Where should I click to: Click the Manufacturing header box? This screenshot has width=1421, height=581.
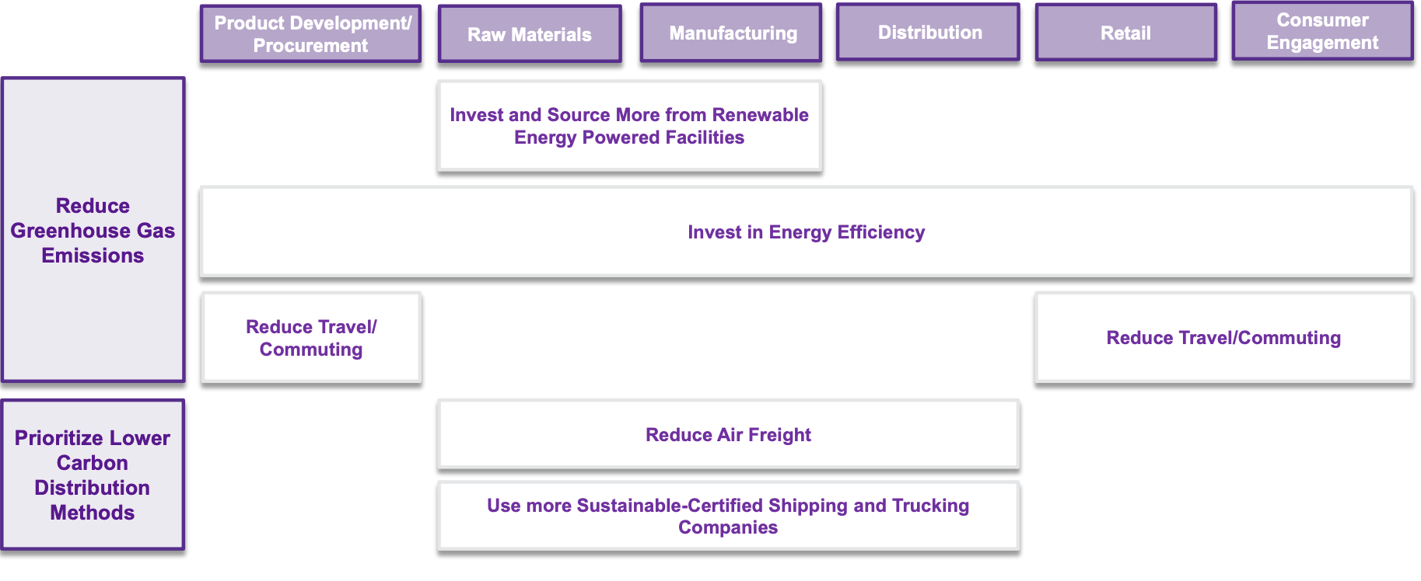click(731, 33)
